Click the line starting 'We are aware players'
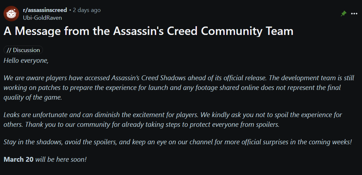The width and height of the screenshot is (362, 175). [179, 78]
